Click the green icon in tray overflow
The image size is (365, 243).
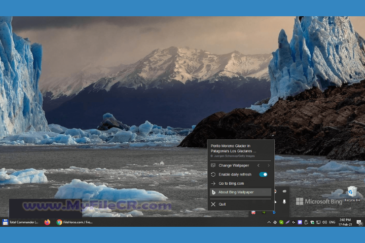click(264, 212)
